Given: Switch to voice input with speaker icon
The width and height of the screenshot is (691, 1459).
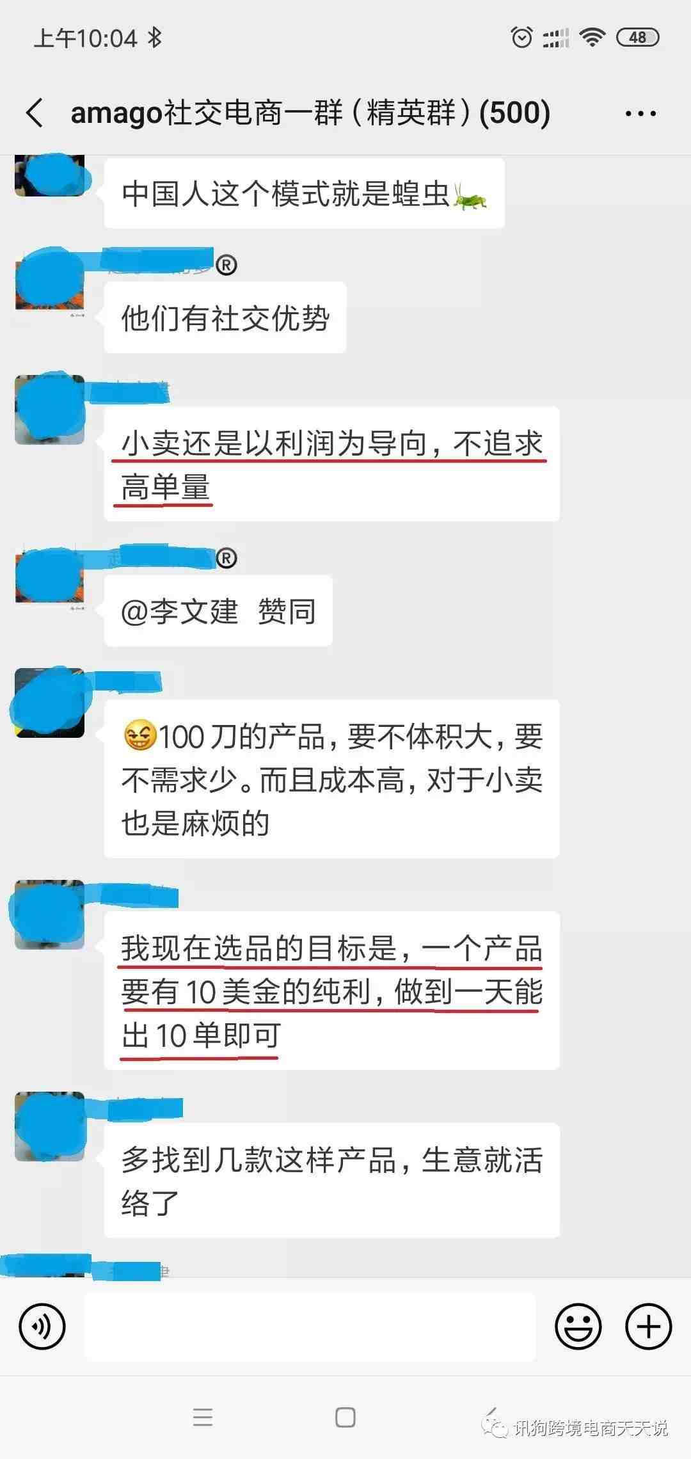Looking at the screenshot, I should pyautogui.click(x=42, y=1327).
